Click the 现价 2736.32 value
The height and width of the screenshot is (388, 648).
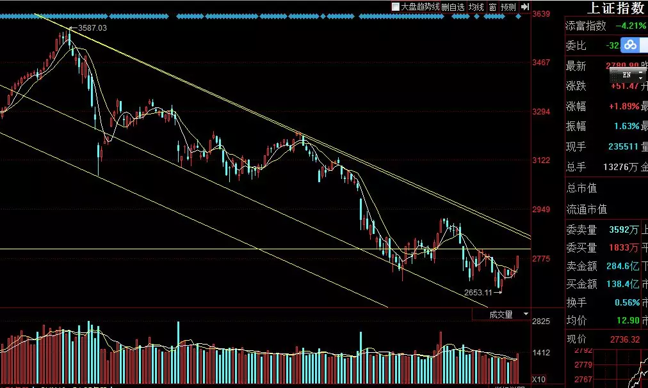pos(626,339)
